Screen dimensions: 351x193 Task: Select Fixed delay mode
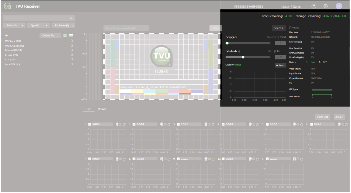[x=283, y=37]
